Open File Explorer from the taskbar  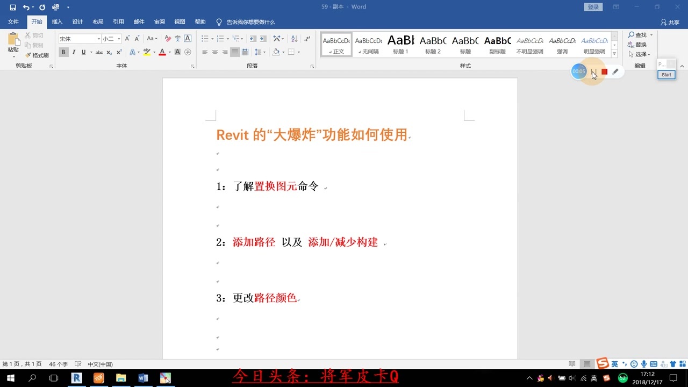pos(121,378)
